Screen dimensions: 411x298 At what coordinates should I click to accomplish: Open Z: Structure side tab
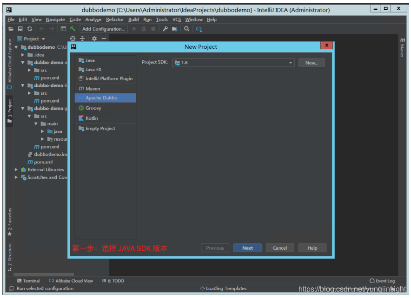coord(10,258)
